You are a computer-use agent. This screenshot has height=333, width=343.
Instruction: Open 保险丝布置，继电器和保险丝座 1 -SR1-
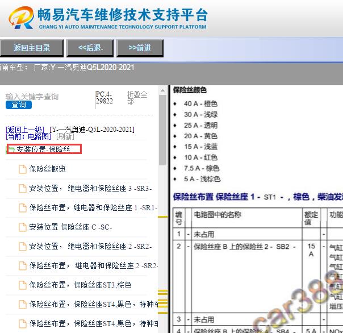click(x=93, y=208)
